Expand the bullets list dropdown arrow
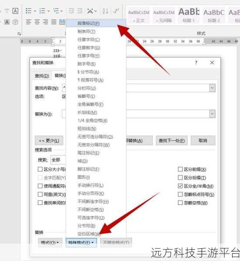This screenshot has width=240, height=261. (x=35, y=11)
